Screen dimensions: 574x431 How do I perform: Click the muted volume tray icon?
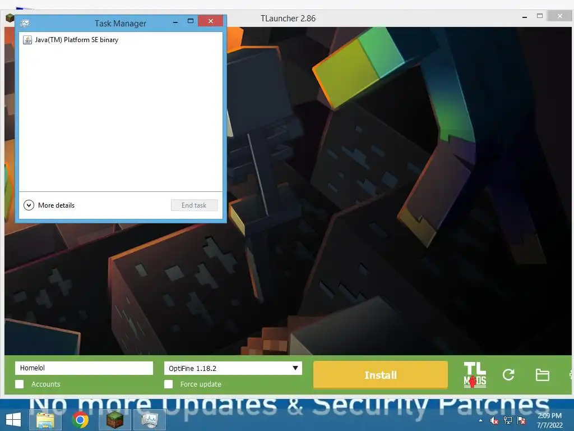[494, 420]
